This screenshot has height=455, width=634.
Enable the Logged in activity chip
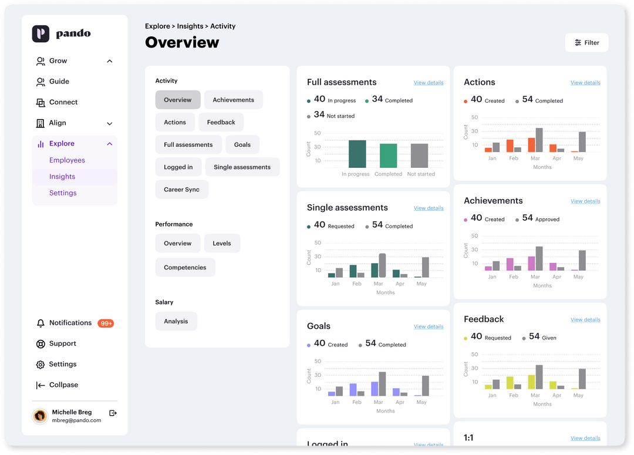pyautogui.click(x=178, y=167)
